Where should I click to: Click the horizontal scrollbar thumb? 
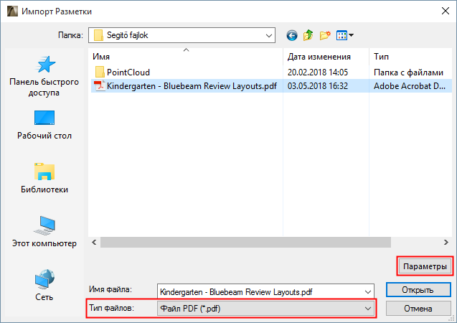point(245,243)
